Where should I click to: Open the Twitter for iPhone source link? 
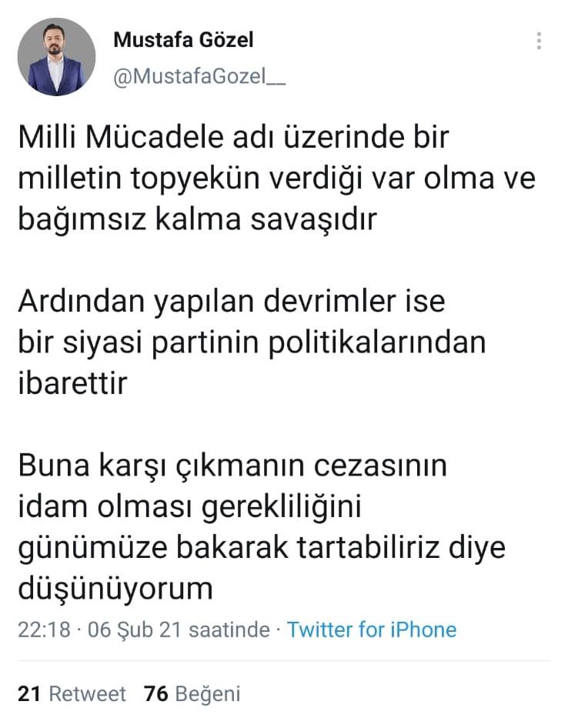(371, 630)
